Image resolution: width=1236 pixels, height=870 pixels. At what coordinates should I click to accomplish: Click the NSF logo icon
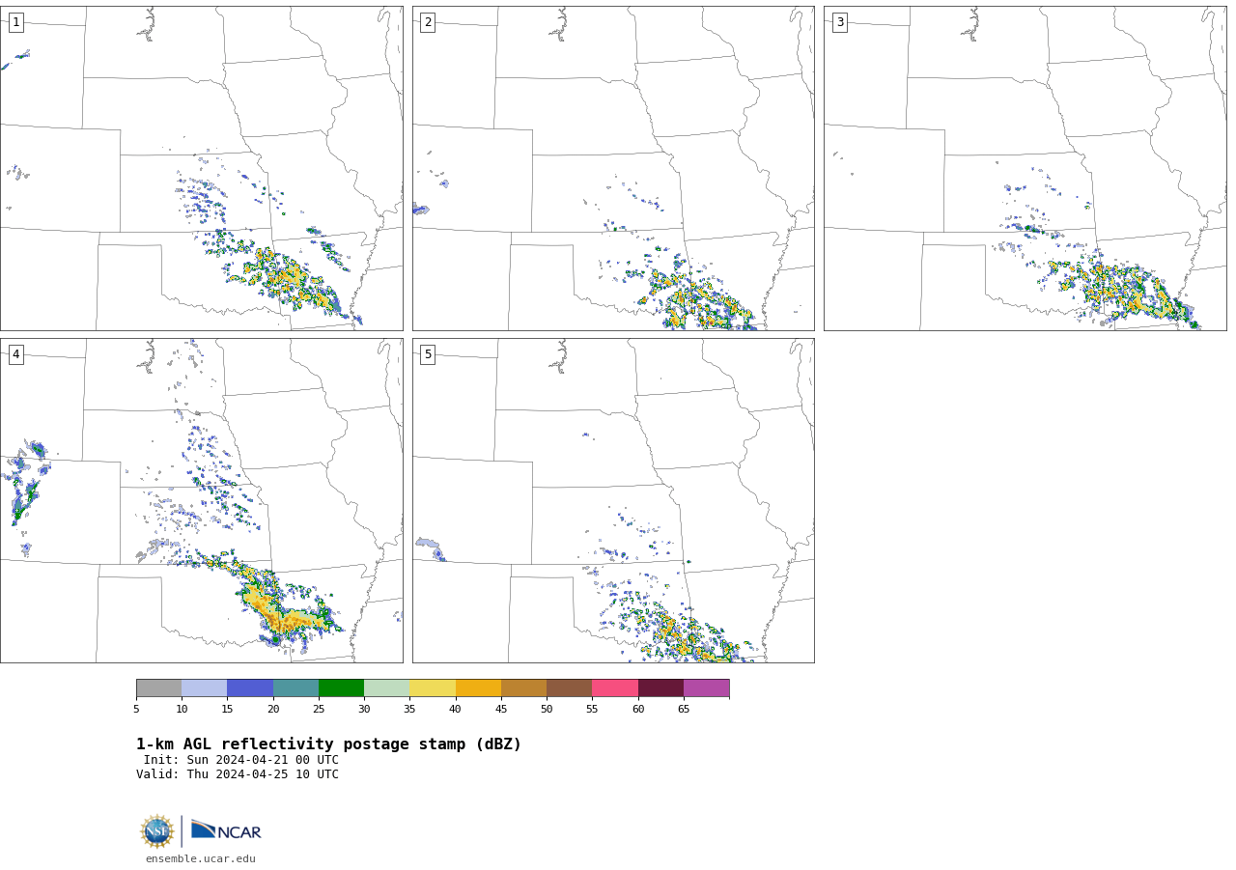157,831
